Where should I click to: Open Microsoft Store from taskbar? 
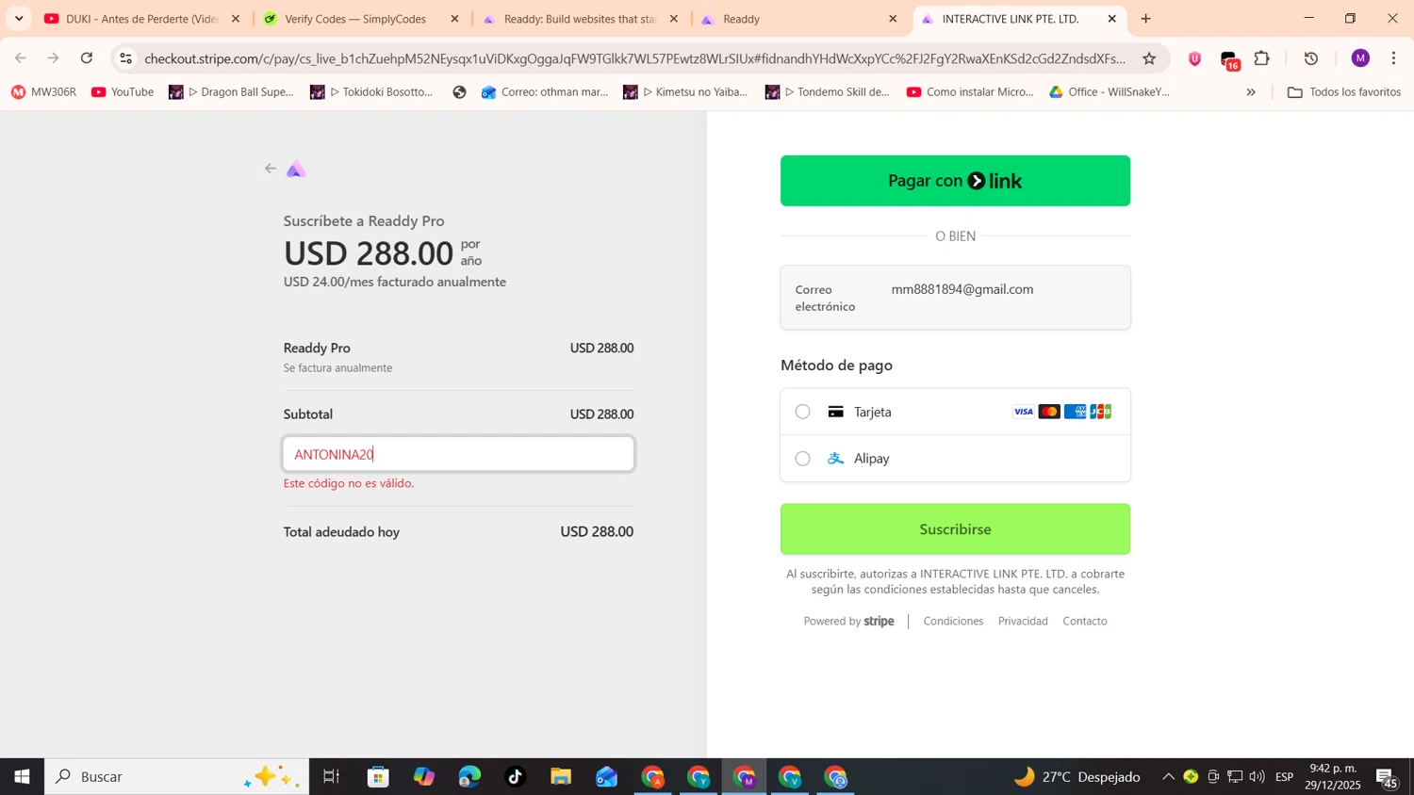click(378, 777)
